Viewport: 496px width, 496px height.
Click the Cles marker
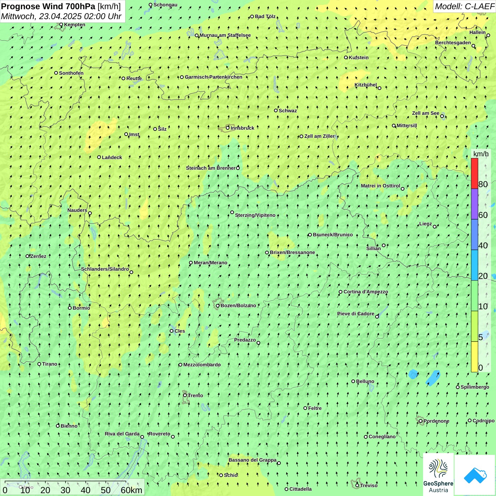(171, 331)
